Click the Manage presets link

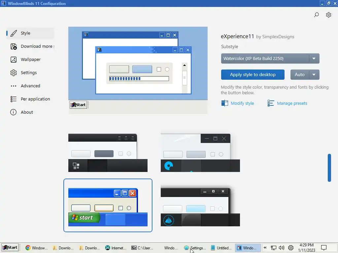click(292, 103)
